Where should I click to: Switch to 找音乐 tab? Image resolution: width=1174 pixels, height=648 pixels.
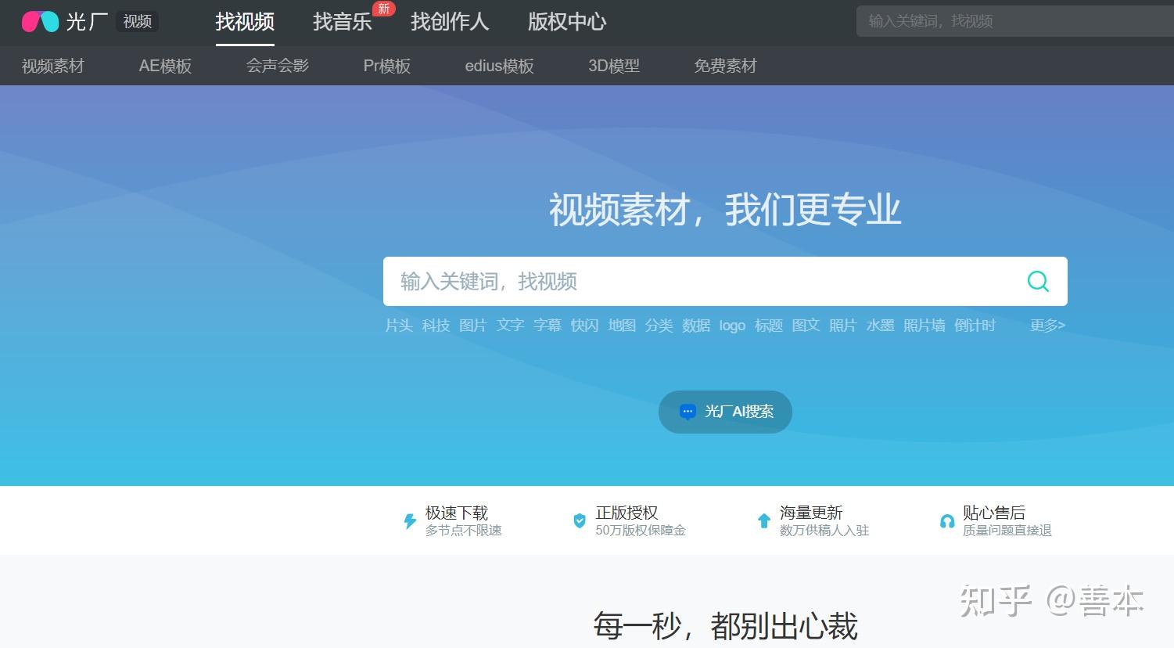point(342,22)
